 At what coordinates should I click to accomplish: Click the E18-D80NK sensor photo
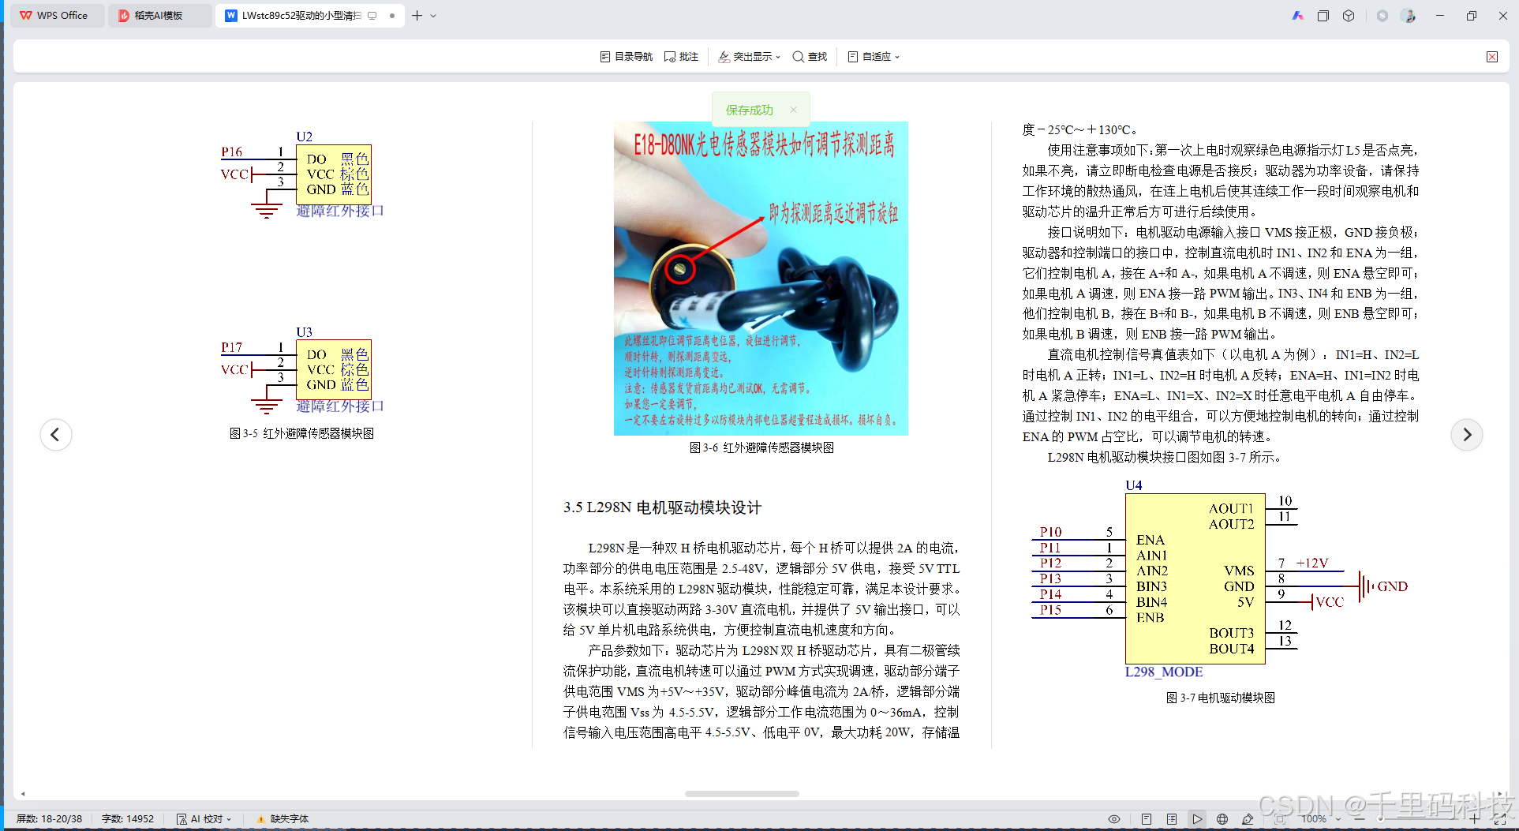pyautogui.click(x=761, y=279)
